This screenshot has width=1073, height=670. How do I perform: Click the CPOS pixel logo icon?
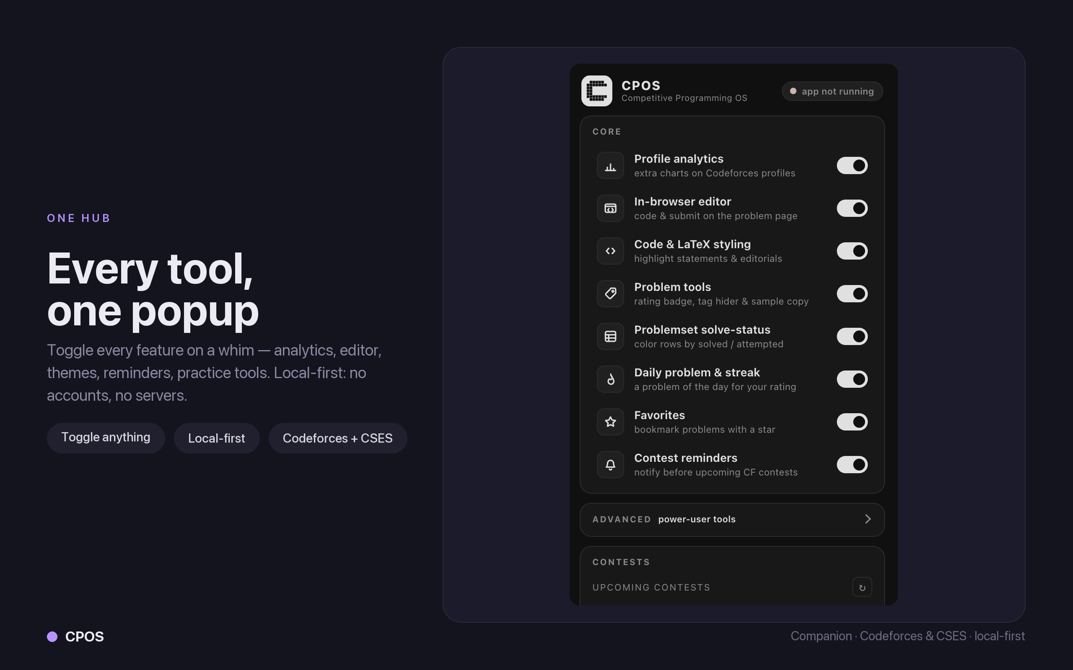click(x=597, y=91)
